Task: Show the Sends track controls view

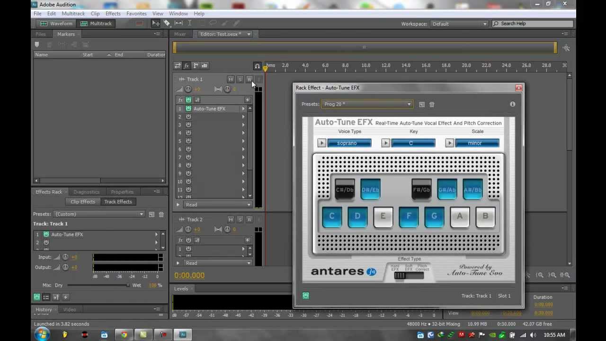Action: coord(196,65)
